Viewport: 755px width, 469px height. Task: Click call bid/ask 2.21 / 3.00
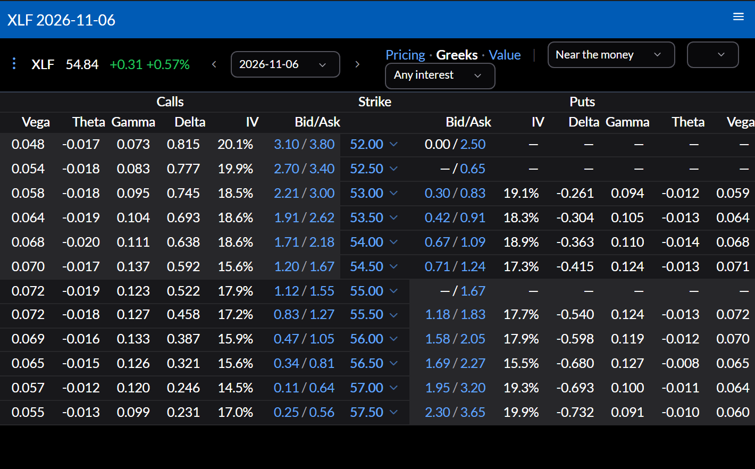coord(304,193)
